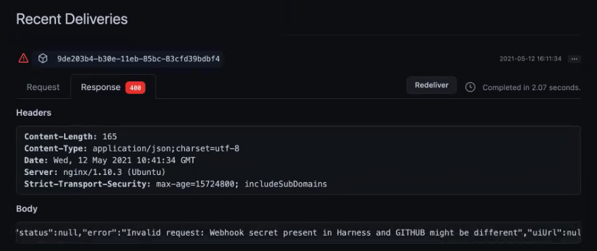Click the 2021-05-12 16:11:34 timestamp
Screen dimensions: 597x251
(x=530, y=59)
